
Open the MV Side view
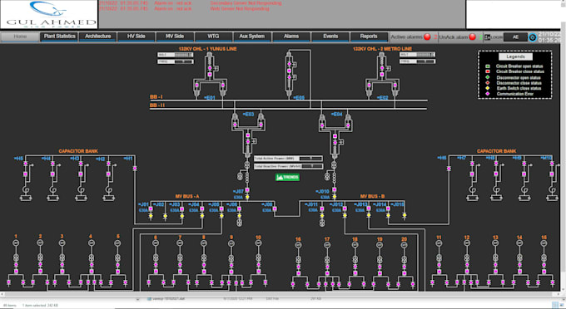[x=175, y=37]
